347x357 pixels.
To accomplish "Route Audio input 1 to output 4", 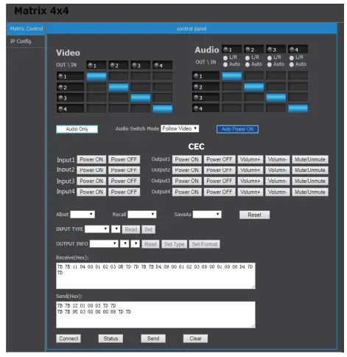I will (232, 108).
